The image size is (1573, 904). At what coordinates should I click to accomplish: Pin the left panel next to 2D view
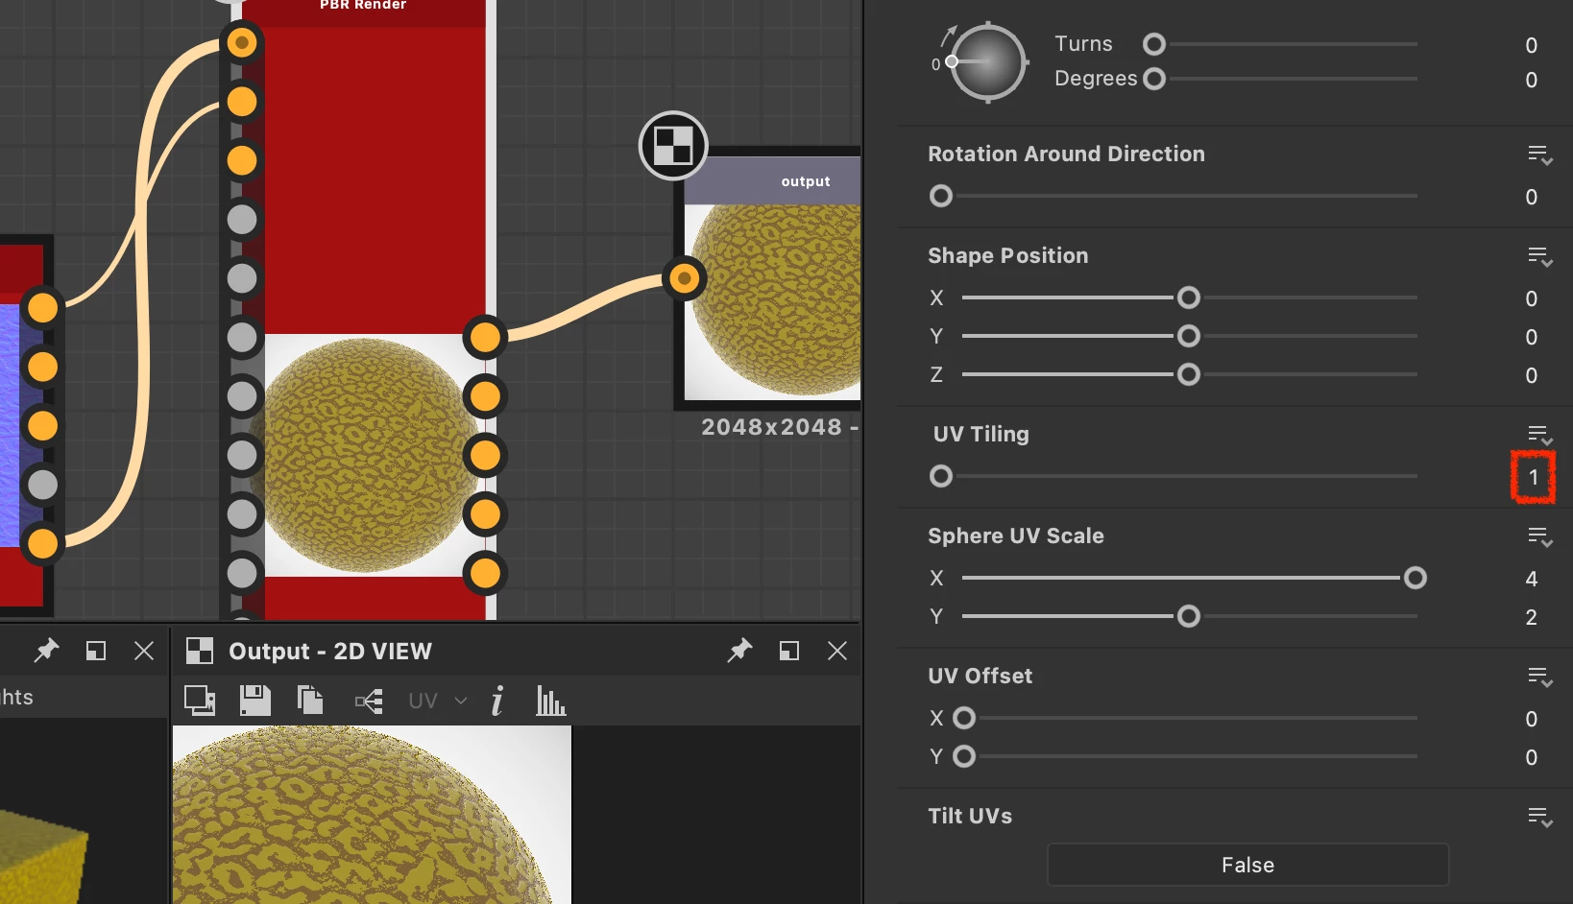46,651
